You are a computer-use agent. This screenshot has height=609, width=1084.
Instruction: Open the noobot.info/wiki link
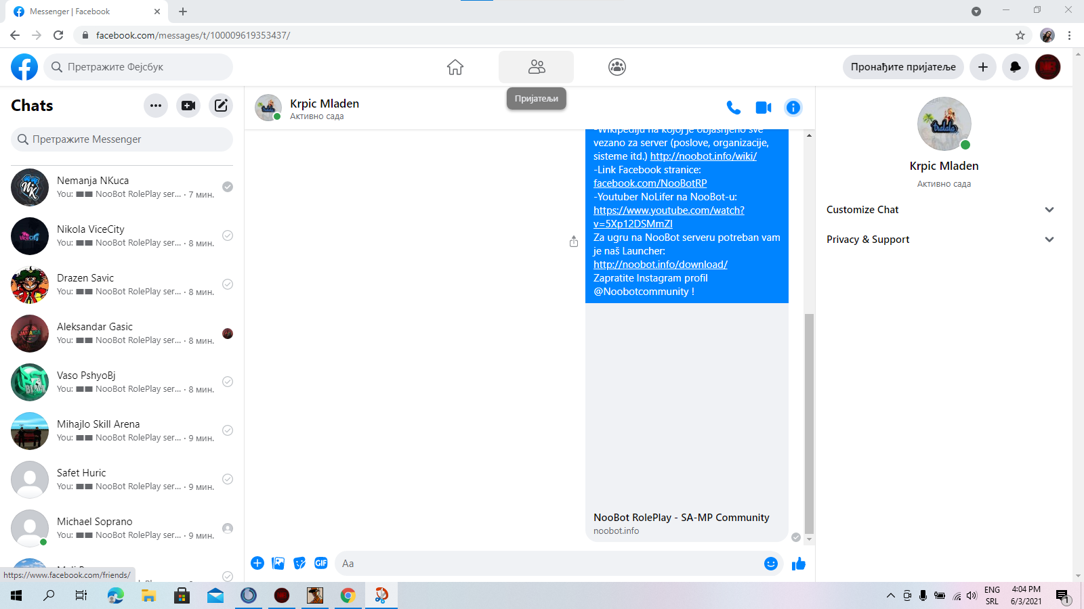point(703,156)
